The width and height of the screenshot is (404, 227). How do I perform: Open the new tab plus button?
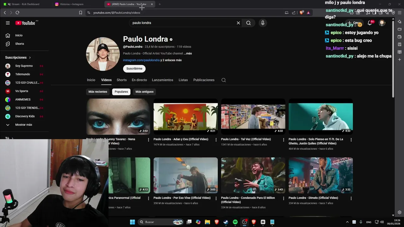(x=160, y=4)
